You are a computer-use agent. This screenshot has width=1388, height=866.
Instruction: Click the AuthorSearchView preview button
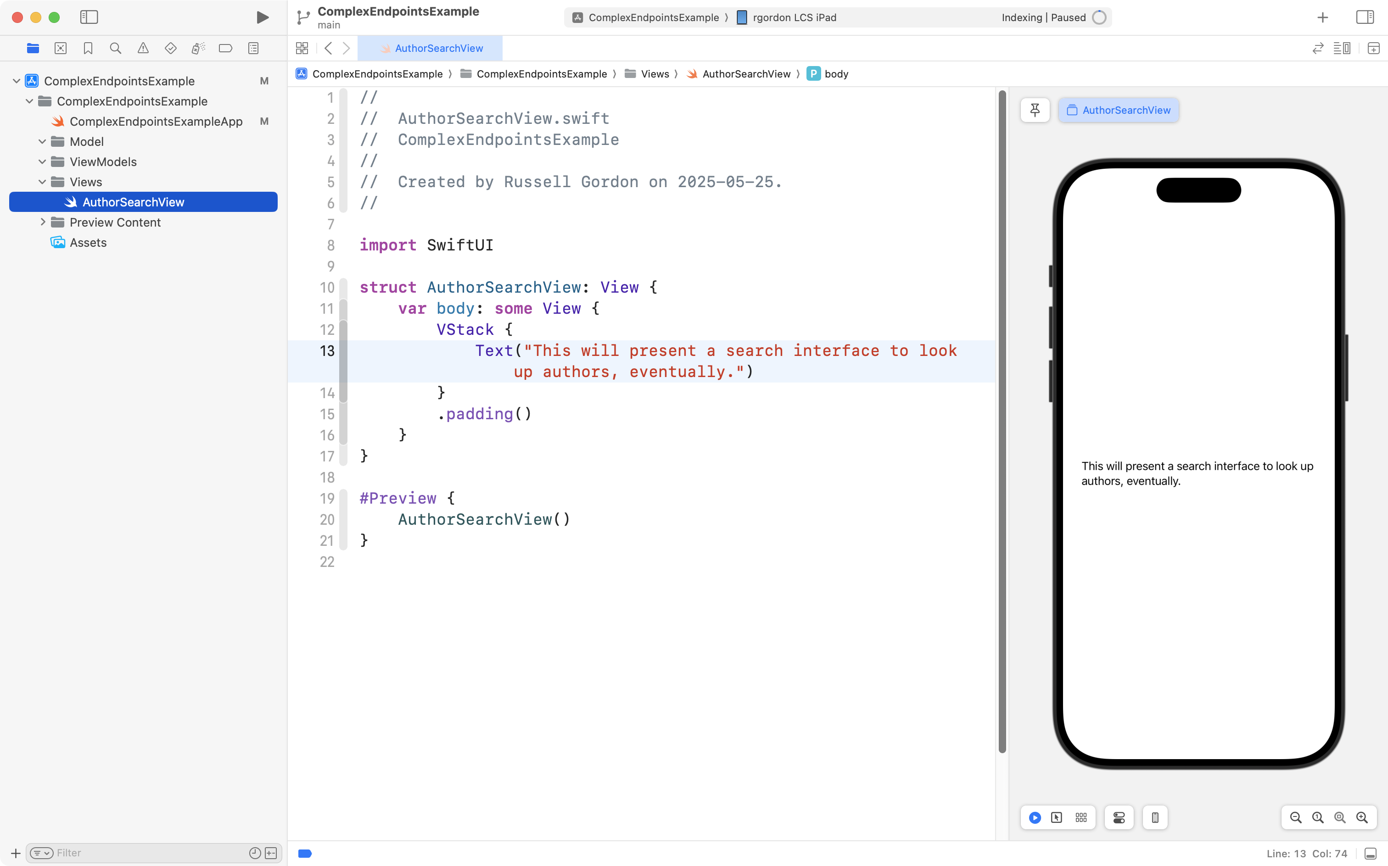coord(1118,110)
